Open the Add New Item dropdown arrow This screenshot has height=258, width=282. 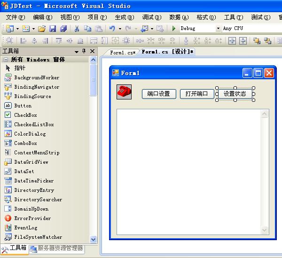point(33,29)
